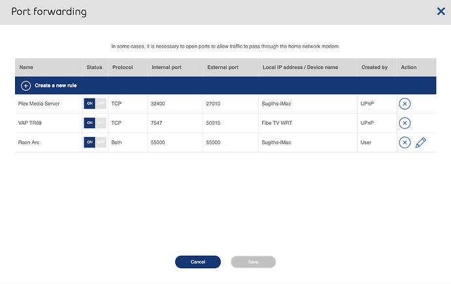Click the Name column header

click(x=26, y=67)
